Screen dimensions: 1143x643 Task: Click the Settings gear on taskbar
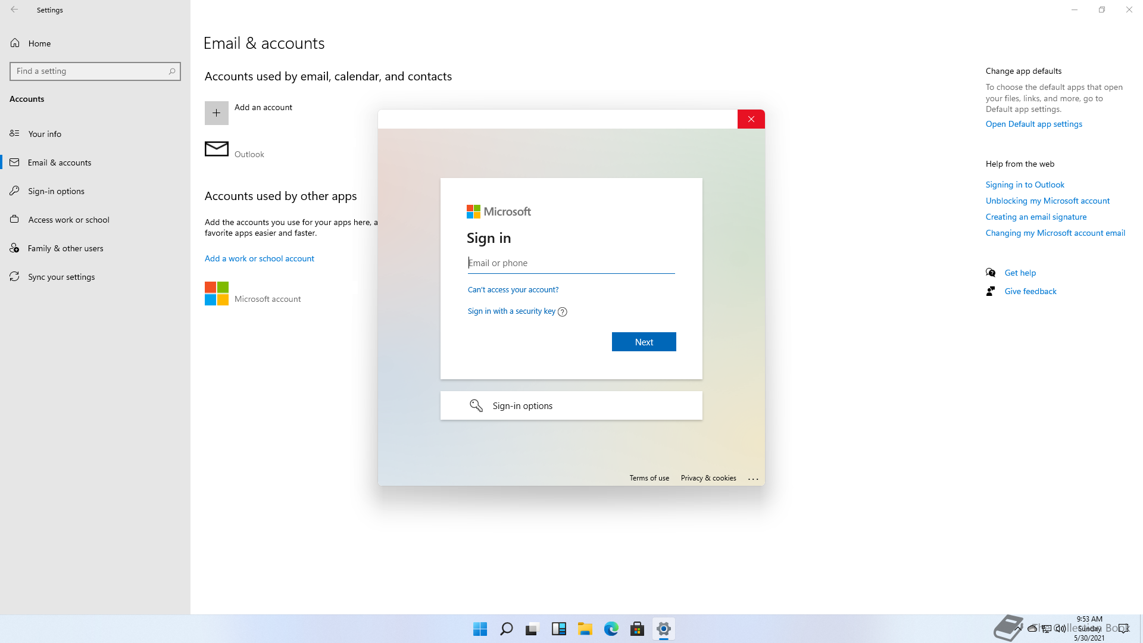[x=664, y=629]
